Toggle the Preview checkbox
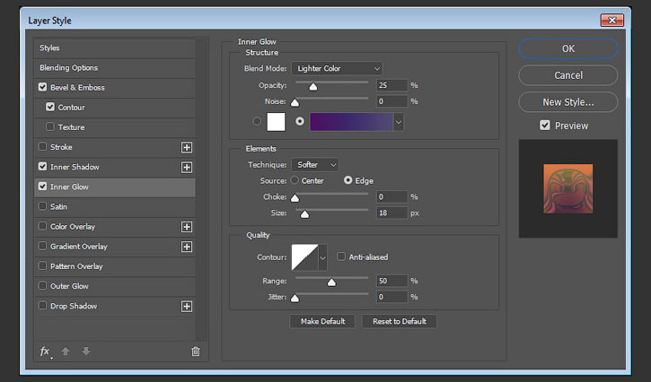Screen dimensions: 651x382 point(545,126)
